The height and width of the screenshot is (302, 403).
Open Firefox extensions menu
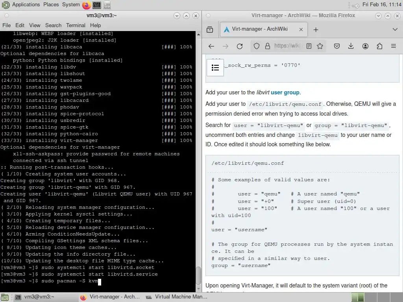pos(379,46)
